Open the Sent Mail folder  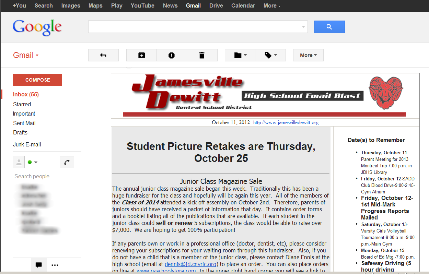pyautogui.click(x=24, y=123)
